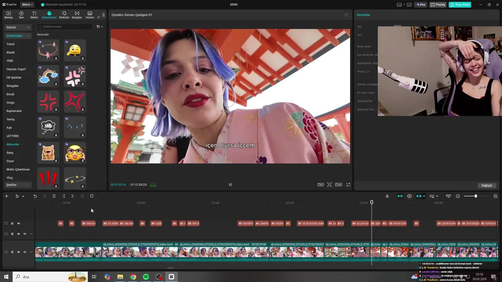
Task: Hide the main video track
Action: (18, 252)
